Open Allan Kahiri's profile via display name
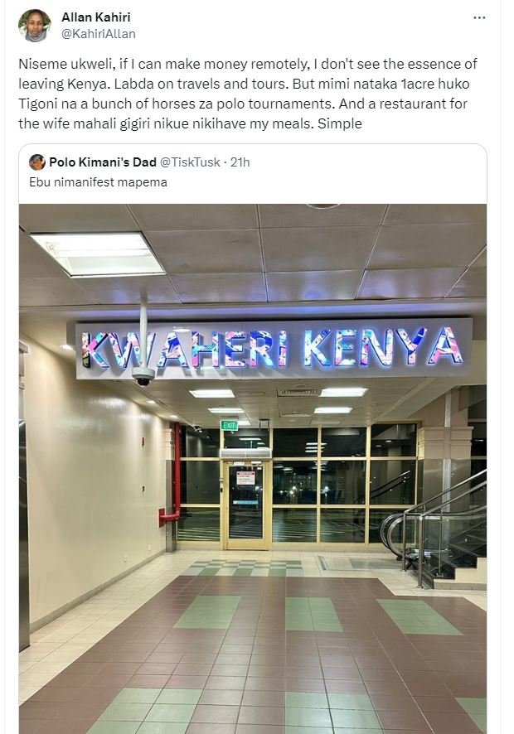 tap(96, 17)
